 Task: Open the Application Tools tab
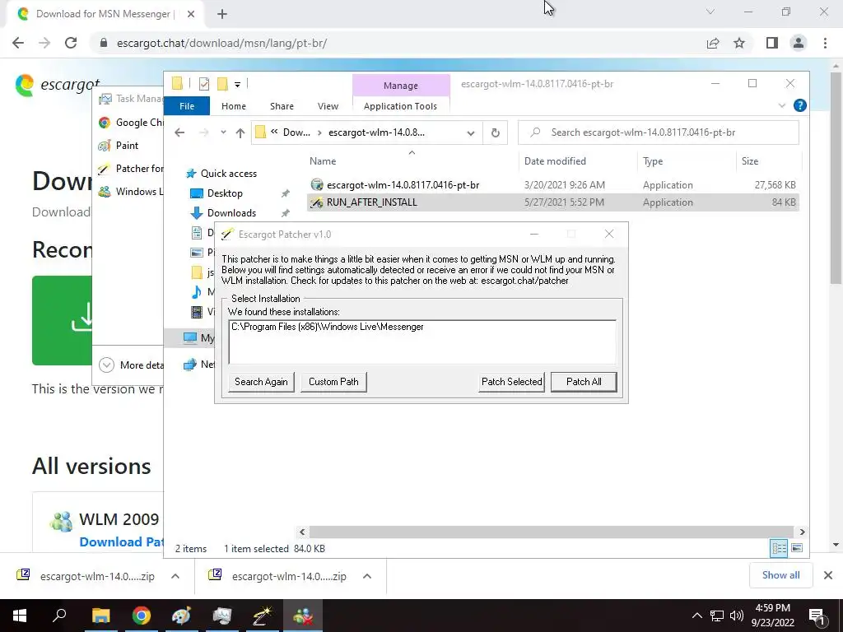[401, 106]
